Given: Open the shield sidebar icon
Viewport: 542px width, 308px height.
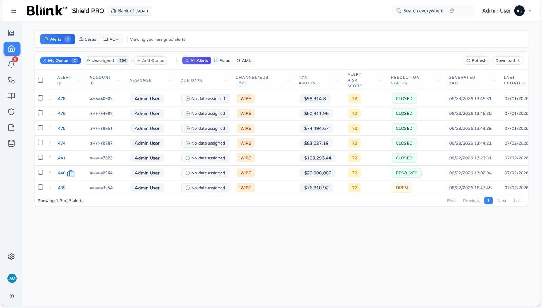Looking at the screenshot, I should point(11,112).
